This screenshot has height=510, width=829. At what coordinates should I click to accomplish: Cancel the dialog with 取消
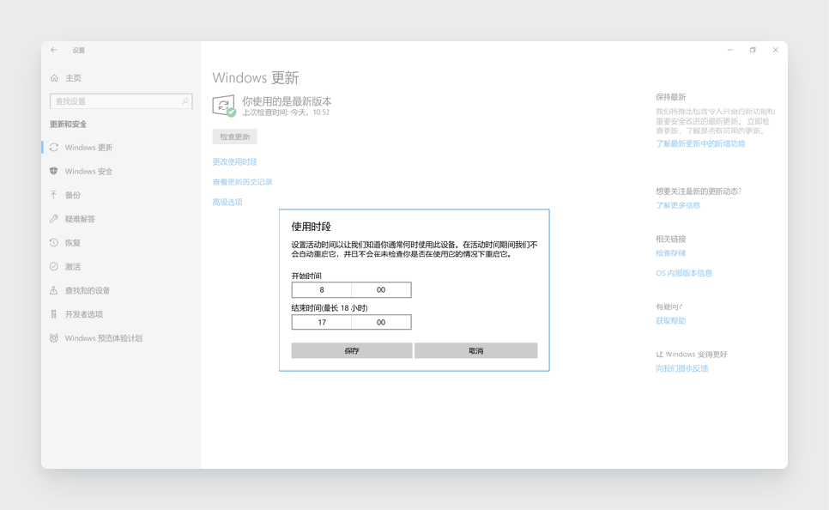tap(476, 350)
